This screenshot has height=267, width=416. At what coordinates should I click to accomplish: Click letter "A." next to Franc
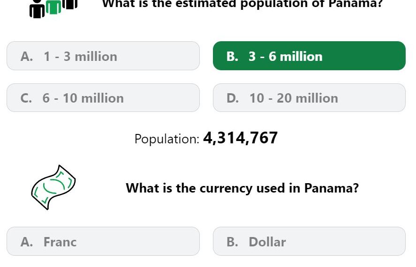(27, 242)
